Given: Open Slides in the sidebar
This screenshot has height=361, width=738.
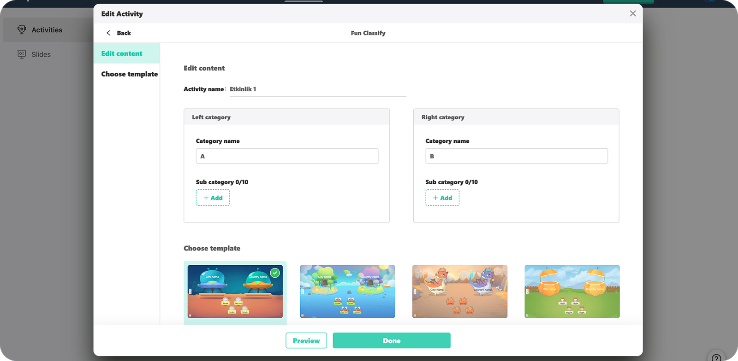Looking at the screenshot, I should click(x=41, y=54).
